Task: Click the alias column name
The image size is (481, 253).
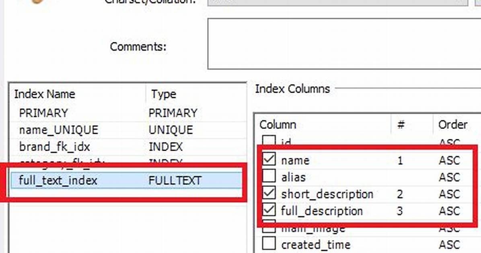Action: click(x=294, y=177)
